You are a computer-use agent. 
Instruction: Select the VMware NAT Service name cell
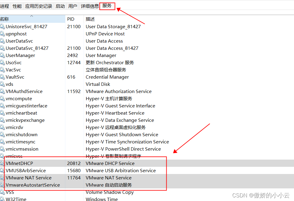(28, 178)
